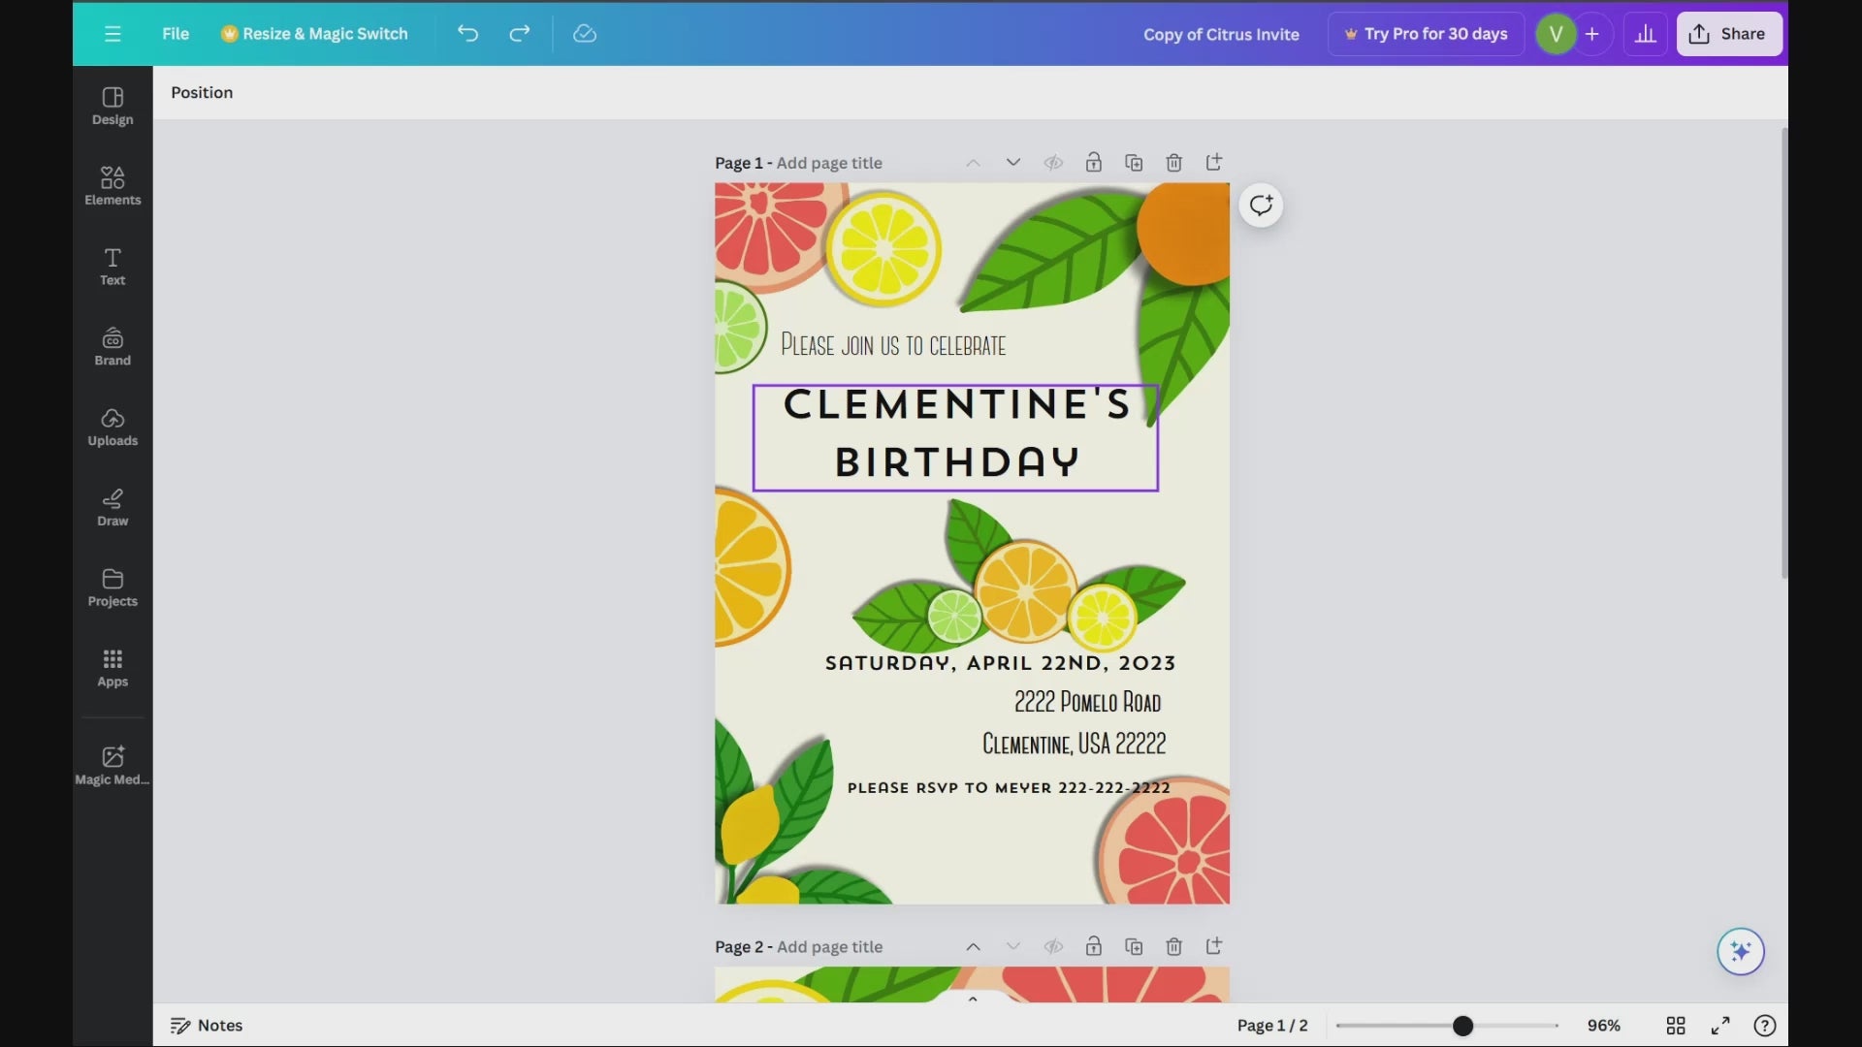Select the date text Saturday, April 22nd, 2023
Image resolution: width=1862 pixels, height=1047 pixels.
tap(1000, 663)
